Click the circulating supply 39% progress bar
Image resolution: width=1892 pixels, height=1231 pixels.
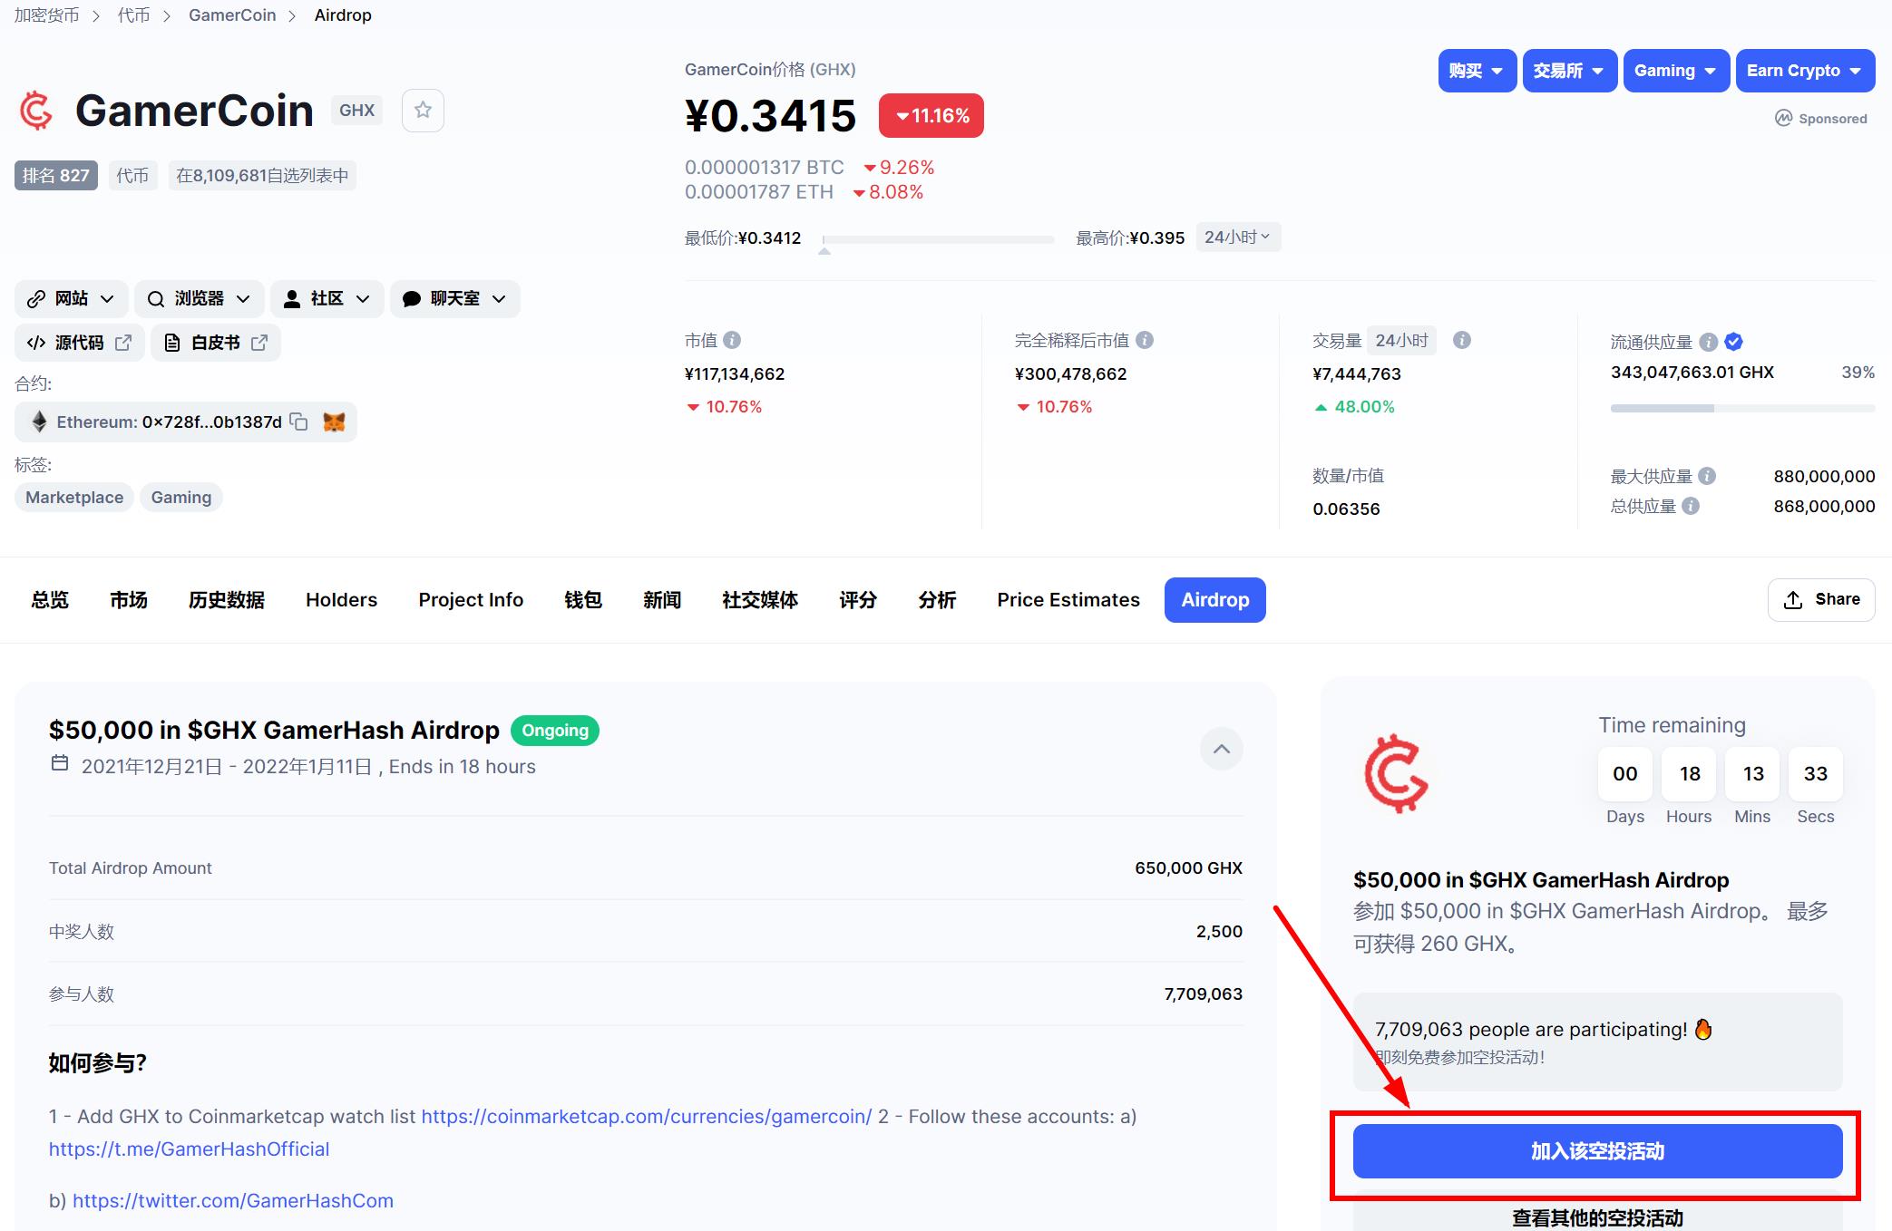pyautogui.click(x=1742, y=409)
